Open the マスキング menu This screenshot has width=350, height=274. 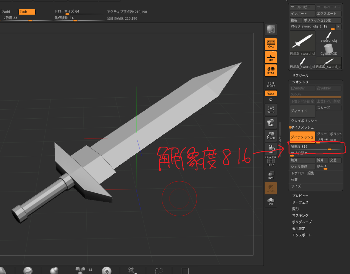pos(300,215)
